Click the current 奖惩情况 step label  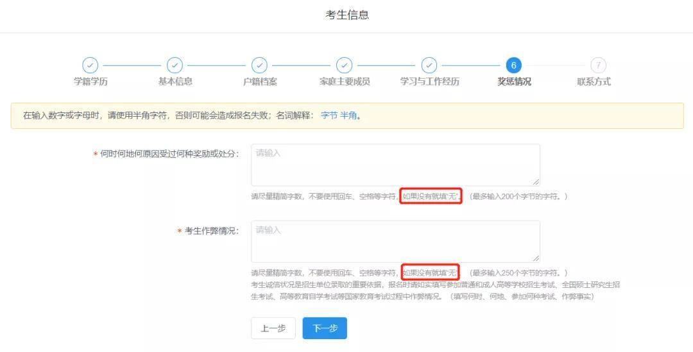pyautogui.click(x=514, y=81)
